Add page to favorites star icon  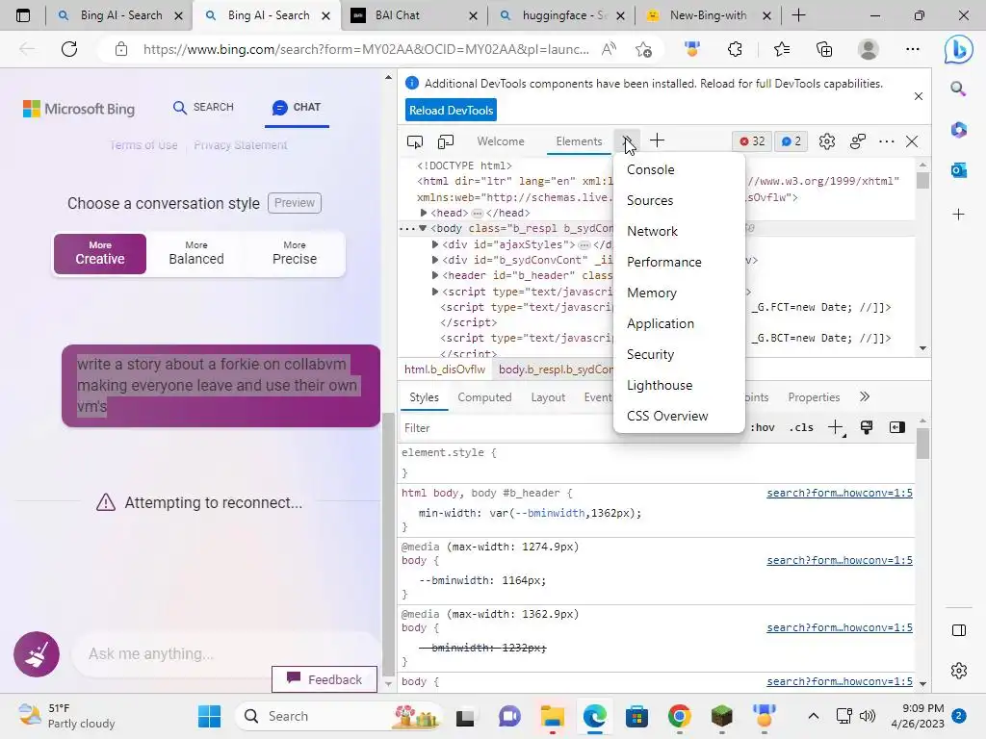[643, 49]
